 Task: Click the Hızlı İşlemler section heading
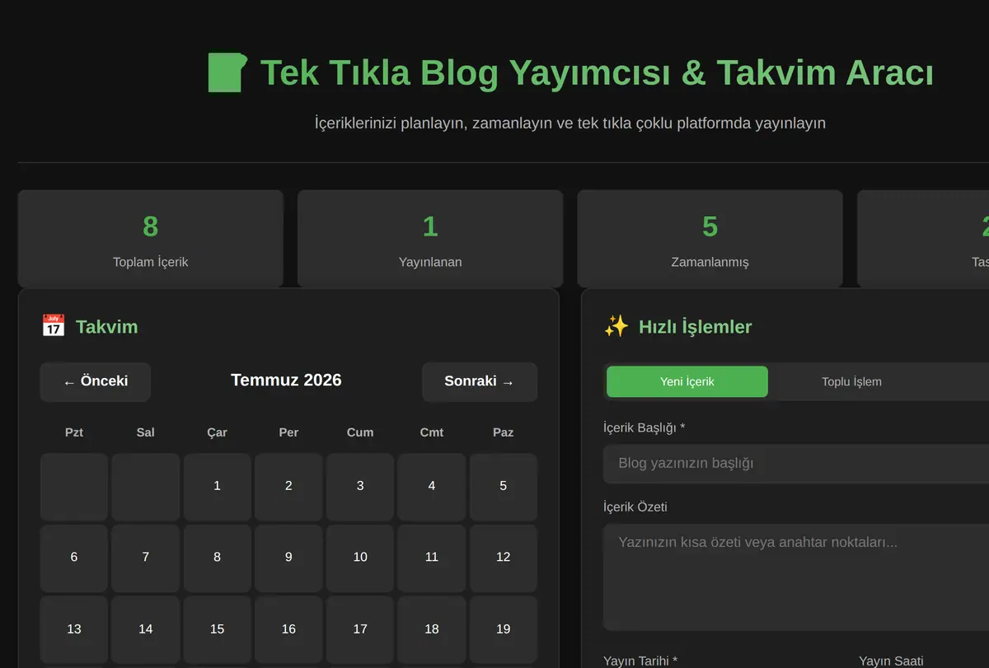click(x=696, y=327)
